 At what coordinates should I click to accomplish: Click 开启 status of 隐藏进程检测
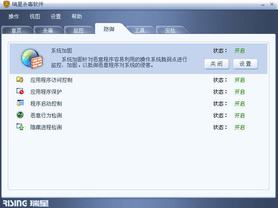240,127
